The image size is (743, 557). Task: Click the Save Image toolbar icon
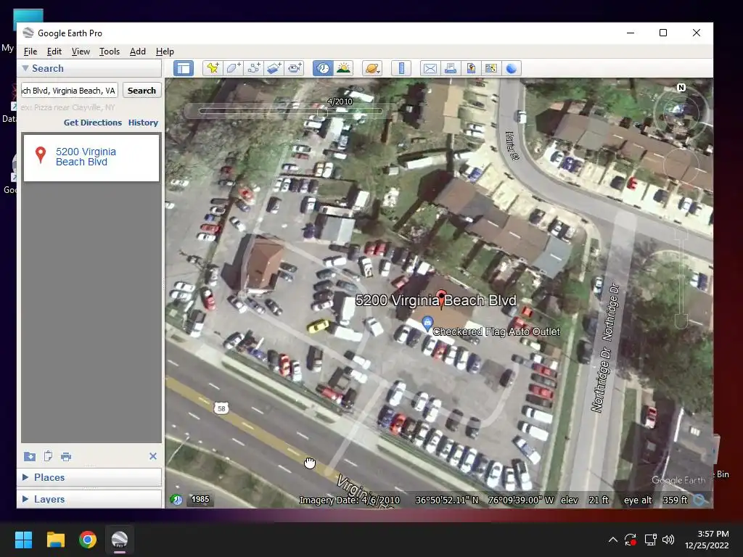point(471,68)
